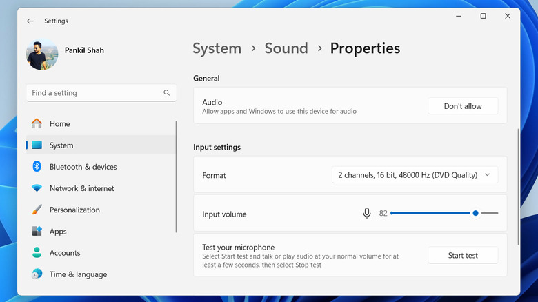The image size is (538, 302).
Task: Click the Home icon in sidebar
Action: click(37, 124)
